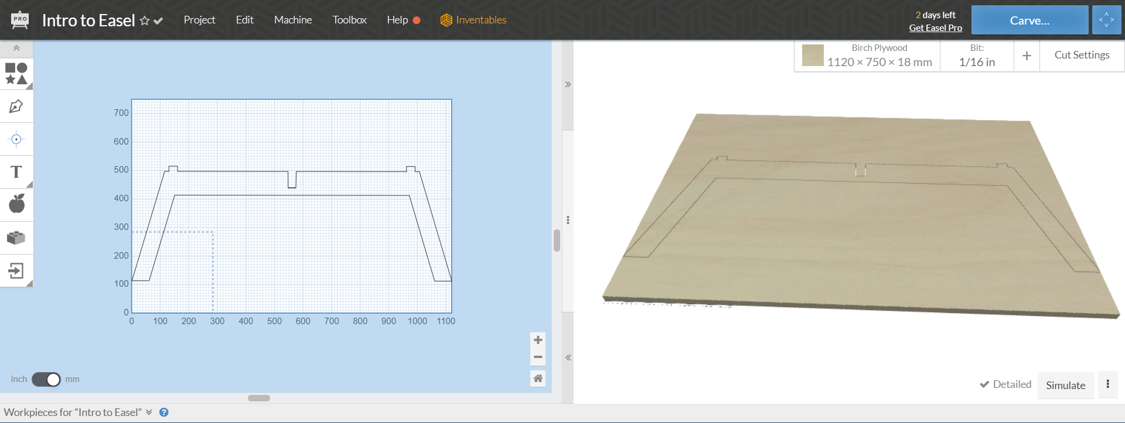Screen dimensions: 1125x423
Task: Click the pane divider drag handle dots
Action: click(x=568, y=220)
